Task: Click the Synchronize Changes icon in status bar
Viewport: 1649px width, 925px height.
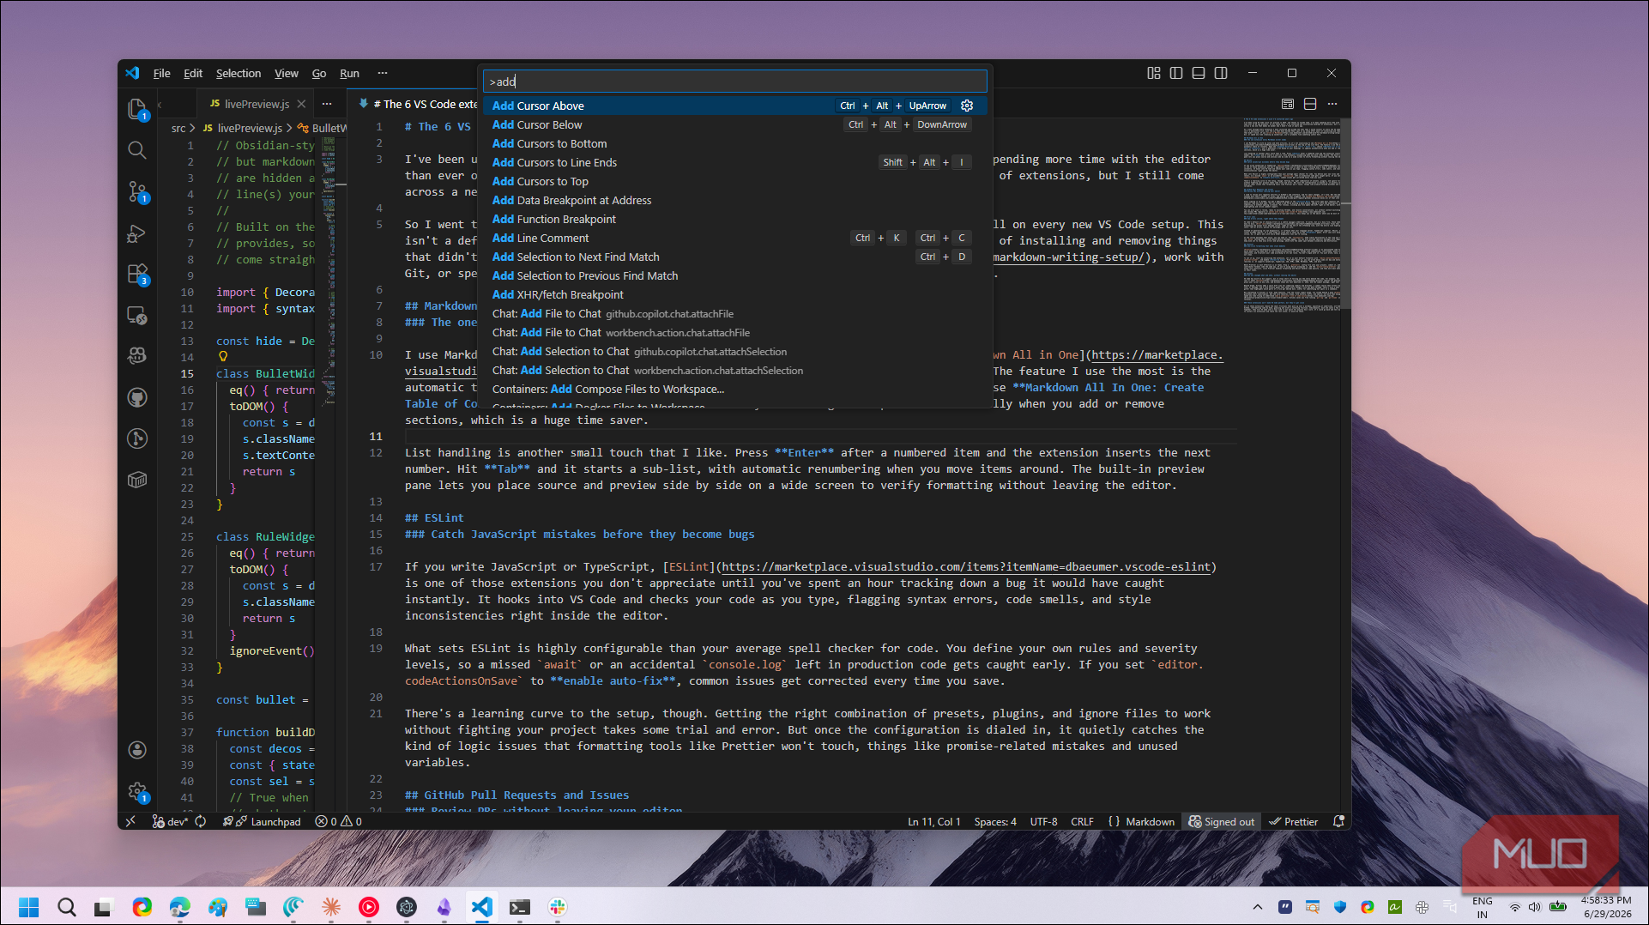Action: click(201, 821)
